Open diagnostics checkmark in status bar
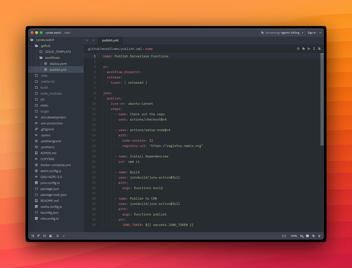The height and width of the screenshot is (268, 352). tap(64, 236)
